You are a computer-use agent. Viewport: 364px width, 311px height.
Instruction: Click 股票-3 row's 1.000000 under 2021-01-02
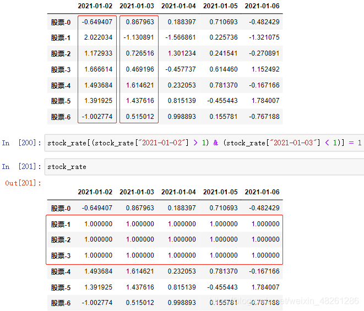(98, 255)
